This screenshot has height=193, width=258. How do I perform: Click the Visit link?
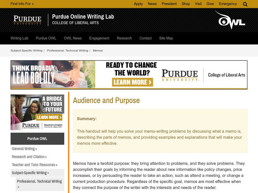pyautogui.click(x=198, y=4)
